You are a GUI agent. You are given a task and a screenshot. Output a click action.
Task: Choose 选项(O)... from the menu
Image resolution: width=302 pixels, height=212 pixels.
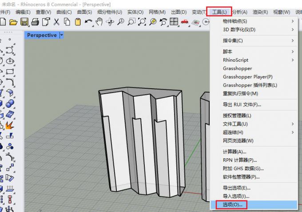tap(254, 205)
